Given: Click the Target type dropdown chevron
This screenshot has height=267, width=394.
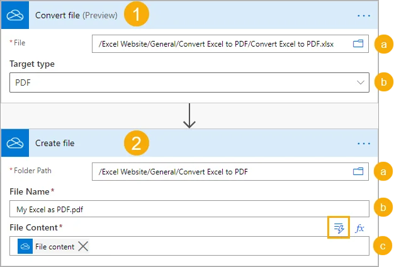Looking at the screenshot, I should coord(361,82).
